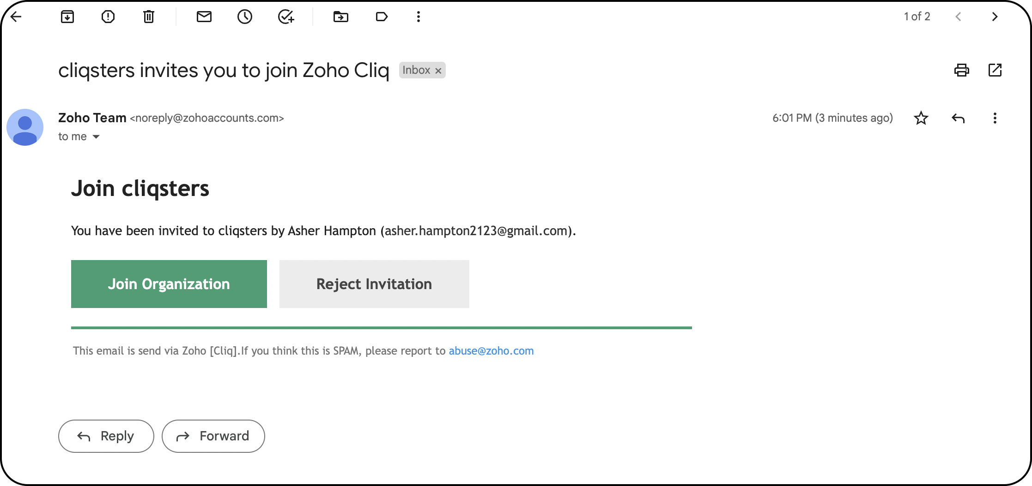Remove the Inbox label from the conversation
This screenshot has height=486, width=1032.
[x=438, y=71]
